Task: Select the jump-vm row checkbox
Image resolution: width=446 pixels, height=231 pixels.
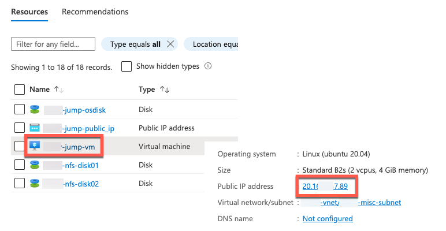Action: pyautogui.click(x=20, y=146)
